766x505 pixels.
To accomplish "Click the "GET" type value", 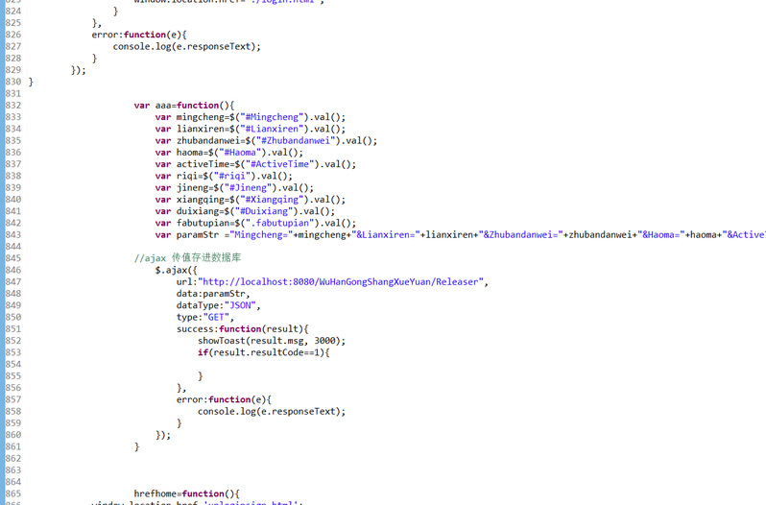I will pyautogui.click(x=216, y=318).
